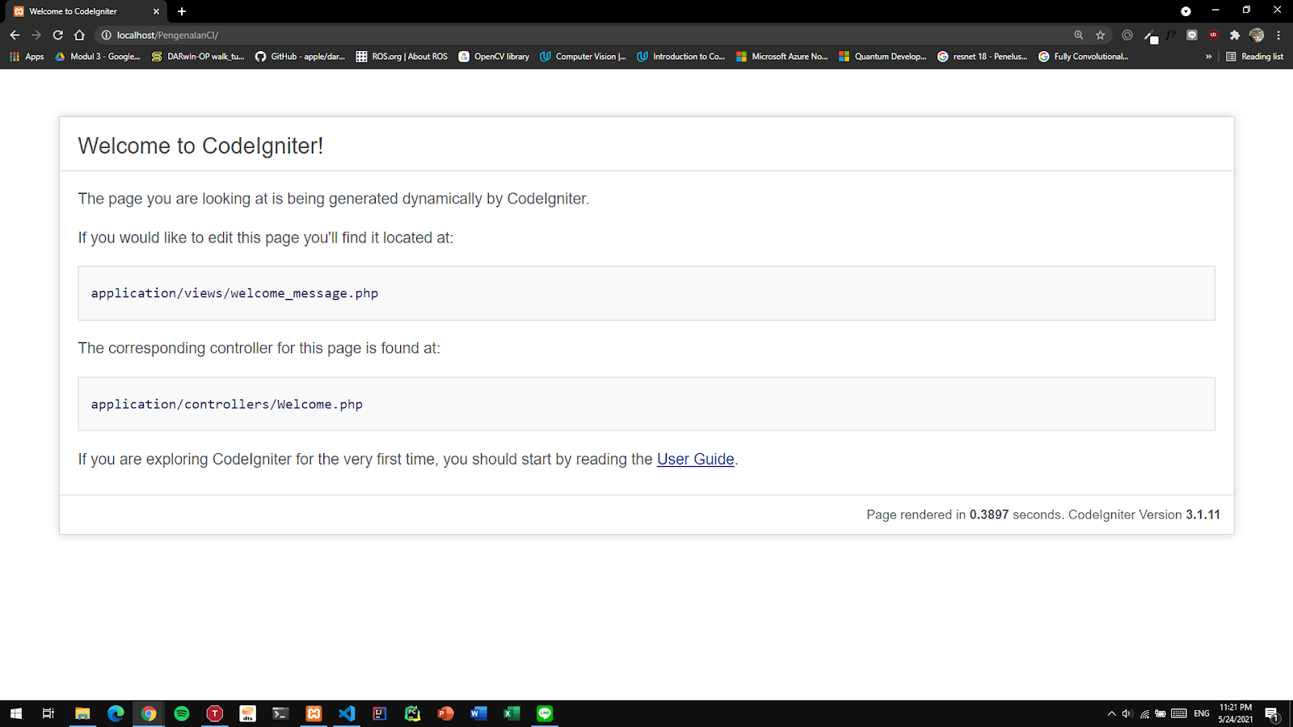This screenshot has width=1293, height=727.
Task: Open the Chrome three-dot menu
Action: [1278, 35]
